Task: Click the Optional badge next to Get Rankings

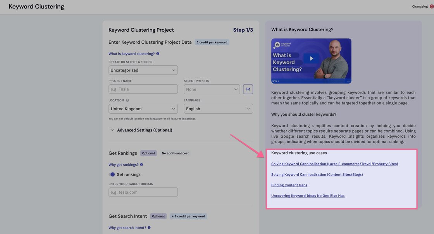Action: 148,153
